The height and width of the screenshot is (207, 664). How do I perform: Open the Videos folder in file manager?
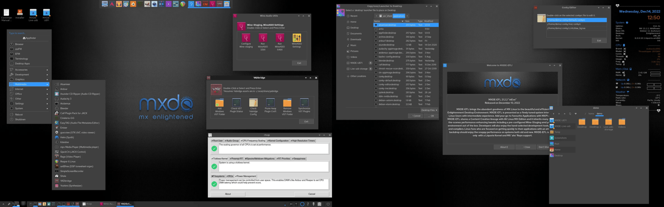coord(621,122)
